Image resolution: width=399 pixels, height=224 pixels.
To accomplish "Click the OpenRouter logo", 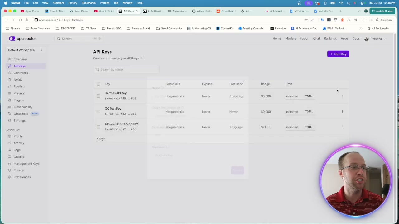I will coord(22,39).
